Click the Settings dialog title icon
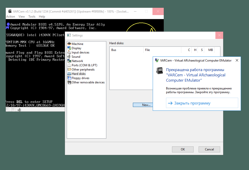The height and width of the screenshot is (170, 249). click(x=69, y=35)
